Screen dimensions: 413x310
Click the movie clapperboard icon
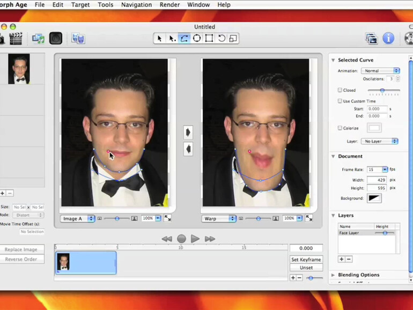click(16, 39)
